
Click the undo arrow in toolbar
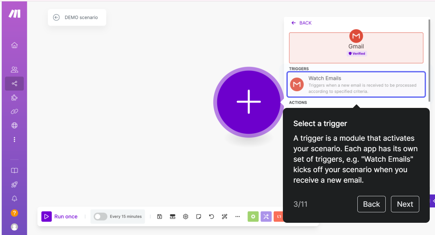[x=212, y=216]
